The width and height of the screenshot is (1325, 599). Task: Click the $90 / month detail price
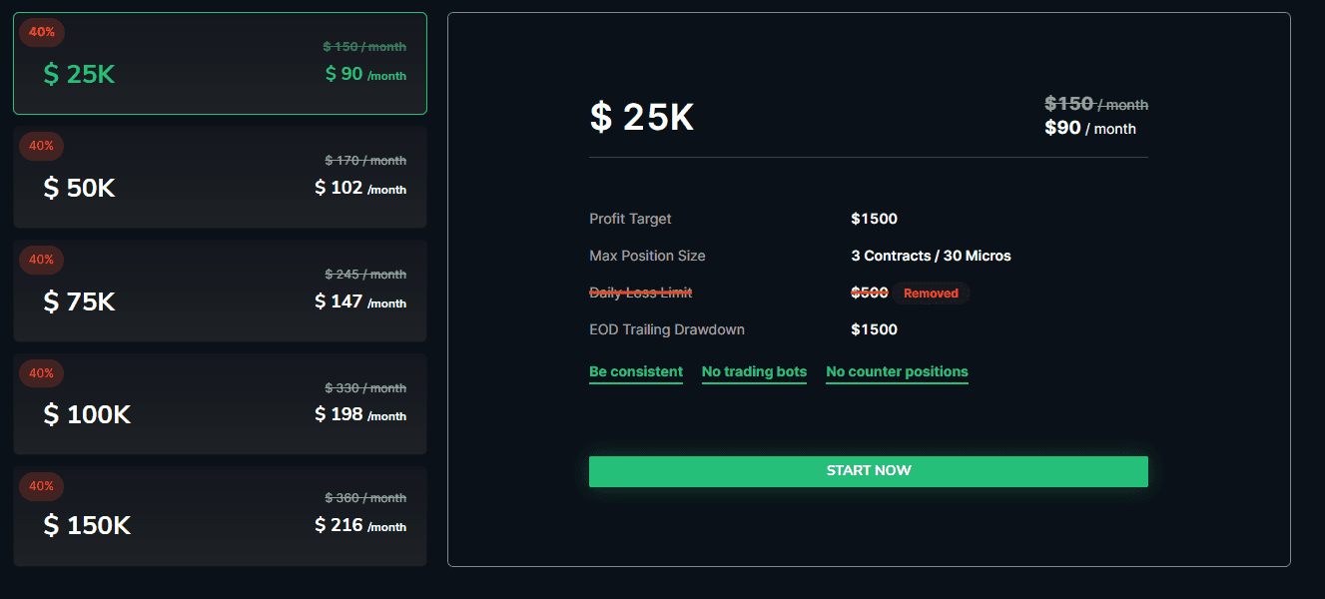point(1090,128)
